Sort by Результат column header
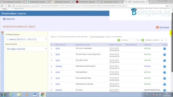Image resolution: width=173 pixels, height=97 pixels. [148, 45]
